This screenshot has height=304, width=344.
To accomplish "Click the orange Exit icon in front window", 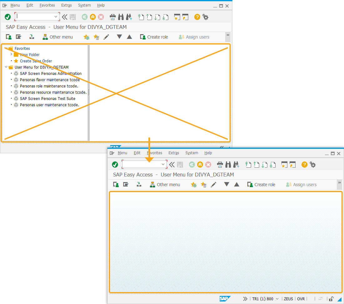I will 200,165.
